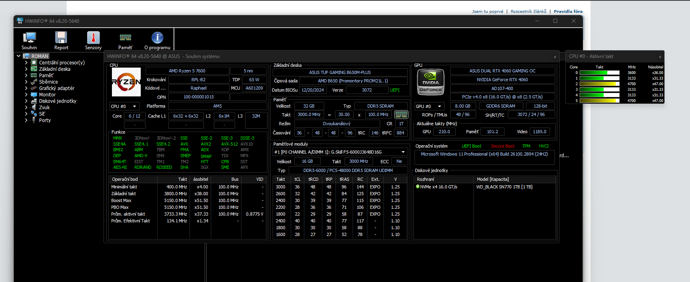Viewport: 690px width, 282px height.
Task: Close the CPU #0 Aktivní takt panel
Action: (660, 57)
